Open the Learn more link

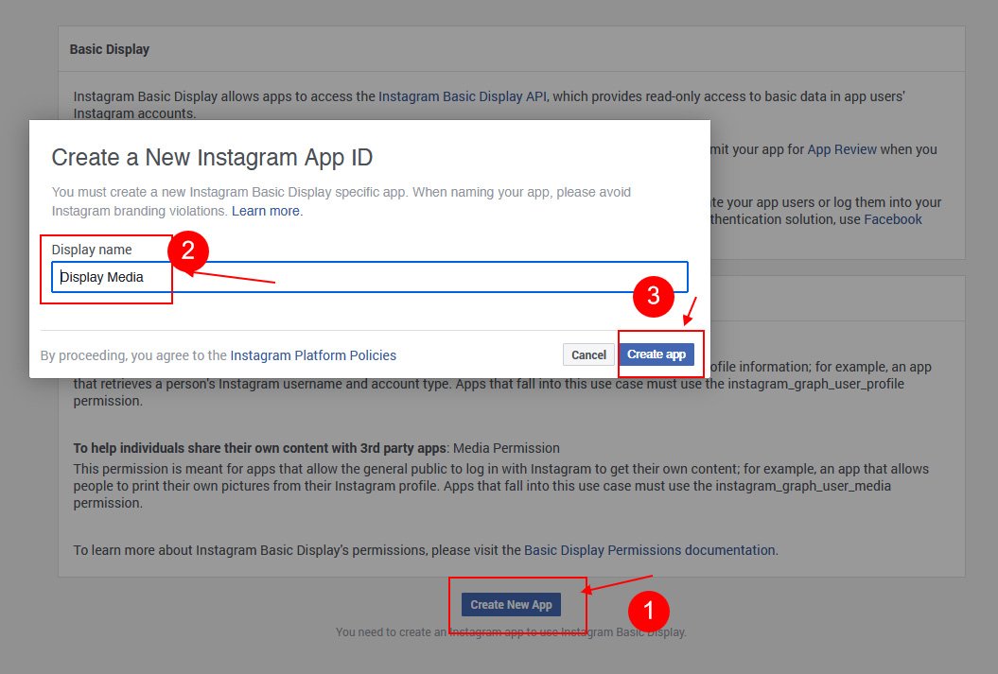click(267, 211)
